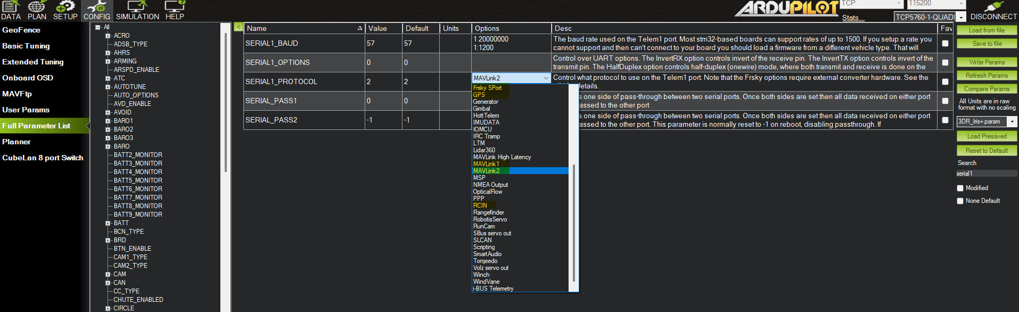
Task: Open the Extended Tuning section
Action: pos(45,62)
